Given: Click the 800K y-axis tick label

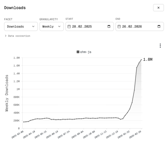Looking at the screenshot, I should pyautogui.click(x=16, y=97).
